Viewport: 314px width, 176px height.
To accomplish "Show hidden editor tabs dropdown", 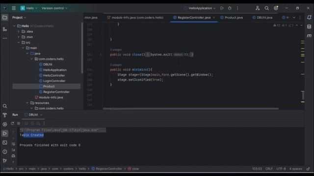I will tap(294, 18).
